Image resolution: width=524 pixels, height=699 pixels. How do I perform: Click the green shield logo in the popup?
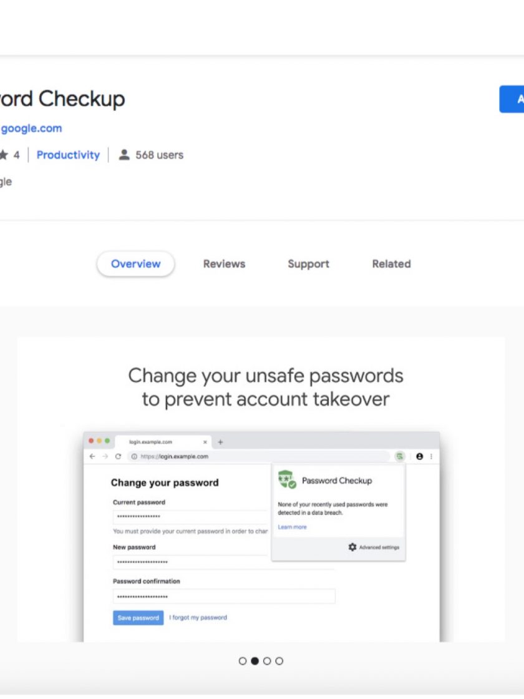287,480
